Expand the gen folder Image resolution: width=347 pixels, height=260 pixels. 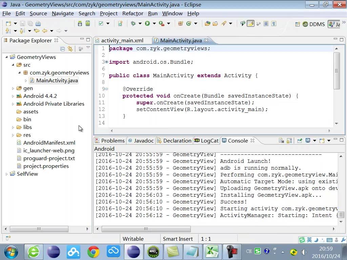pyautogui.click(x=13, y=88)
